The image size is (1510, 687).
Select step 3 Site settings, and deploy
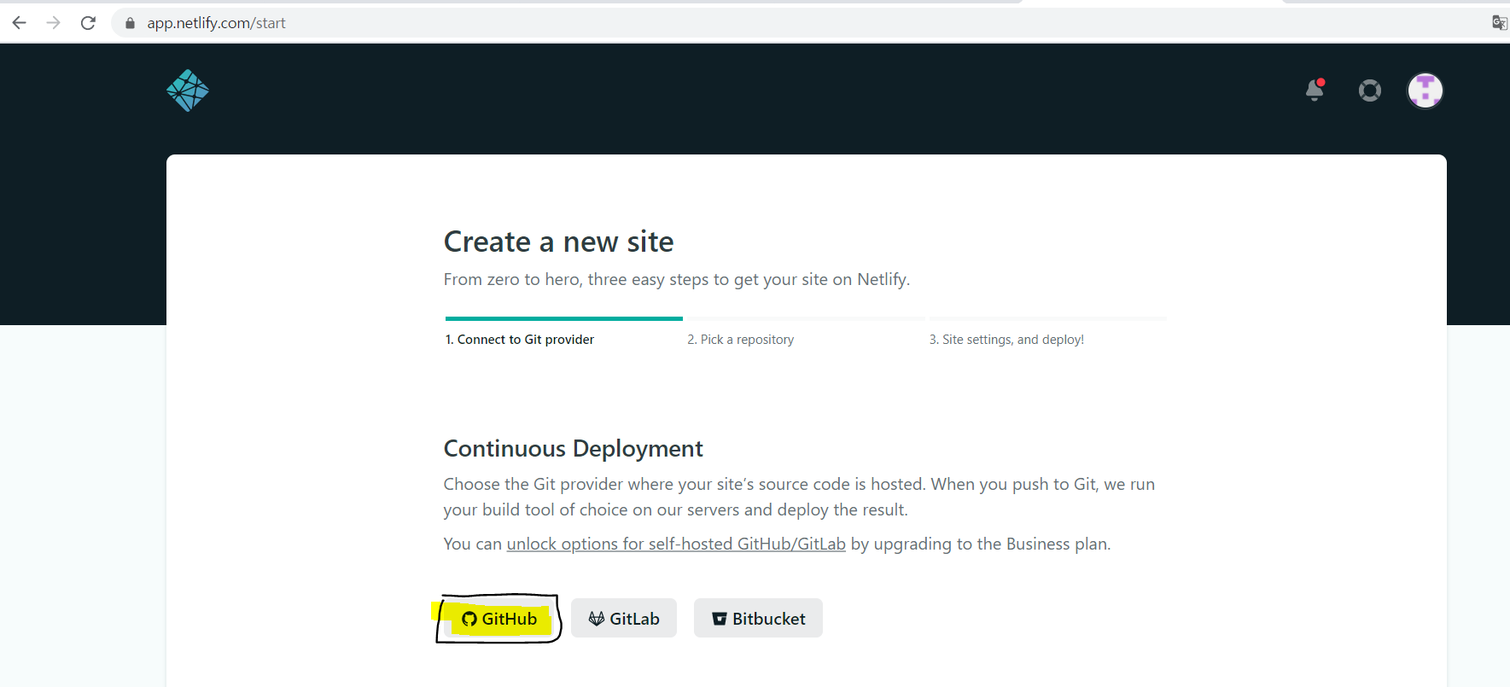pos(1006,340)
